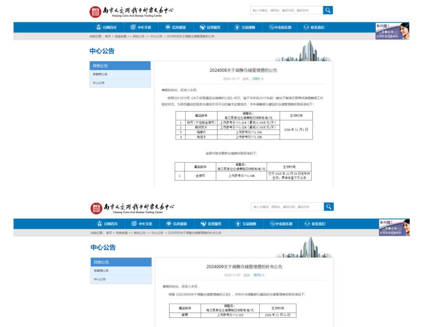438x327 pixels.
Task: Open 客服在线 help banner in the upper page
Action: (392, 31)
